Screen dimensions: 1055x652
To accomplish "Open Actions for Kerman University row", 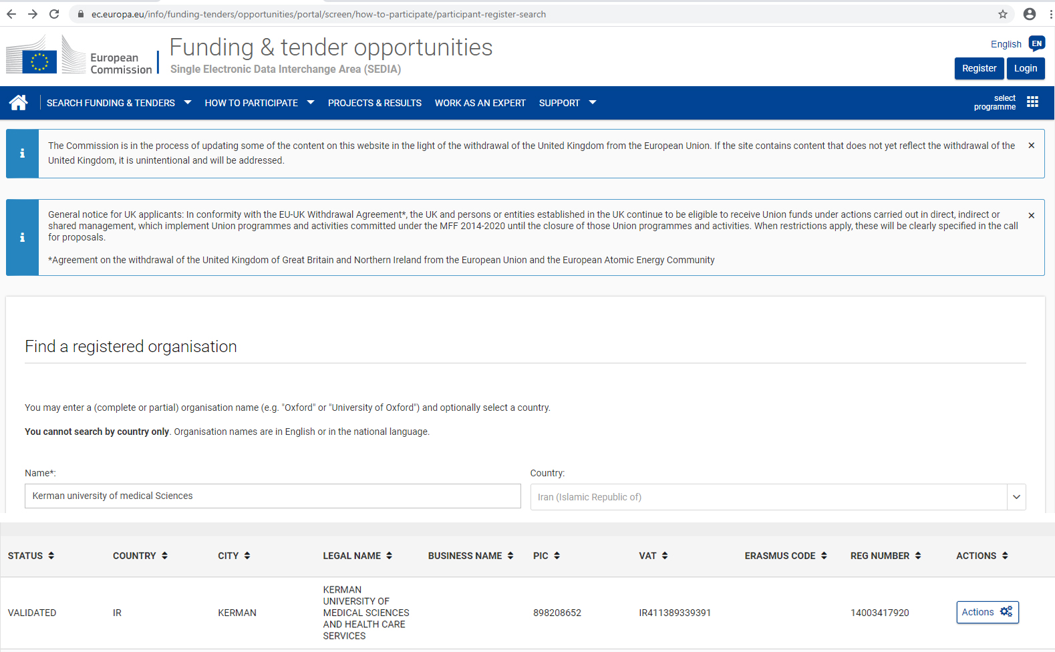I will [x=987, y=613].
